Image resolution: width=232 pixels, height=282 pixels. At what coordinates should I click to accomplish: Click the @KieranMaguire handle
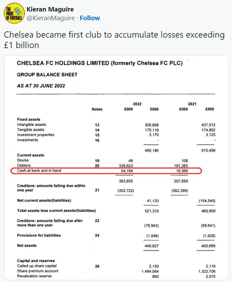point(51,18)
